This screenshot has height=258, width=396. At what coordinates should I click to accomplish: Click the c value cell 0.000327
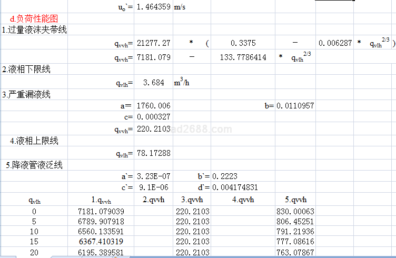[x=153, y=117]
